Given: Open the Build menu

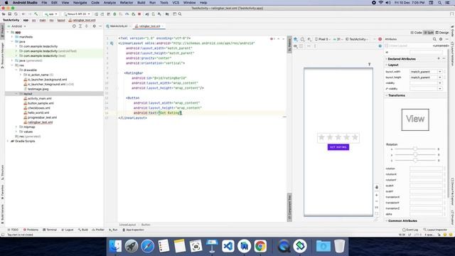Looking at the screenshot, I should tap(141, 3).
